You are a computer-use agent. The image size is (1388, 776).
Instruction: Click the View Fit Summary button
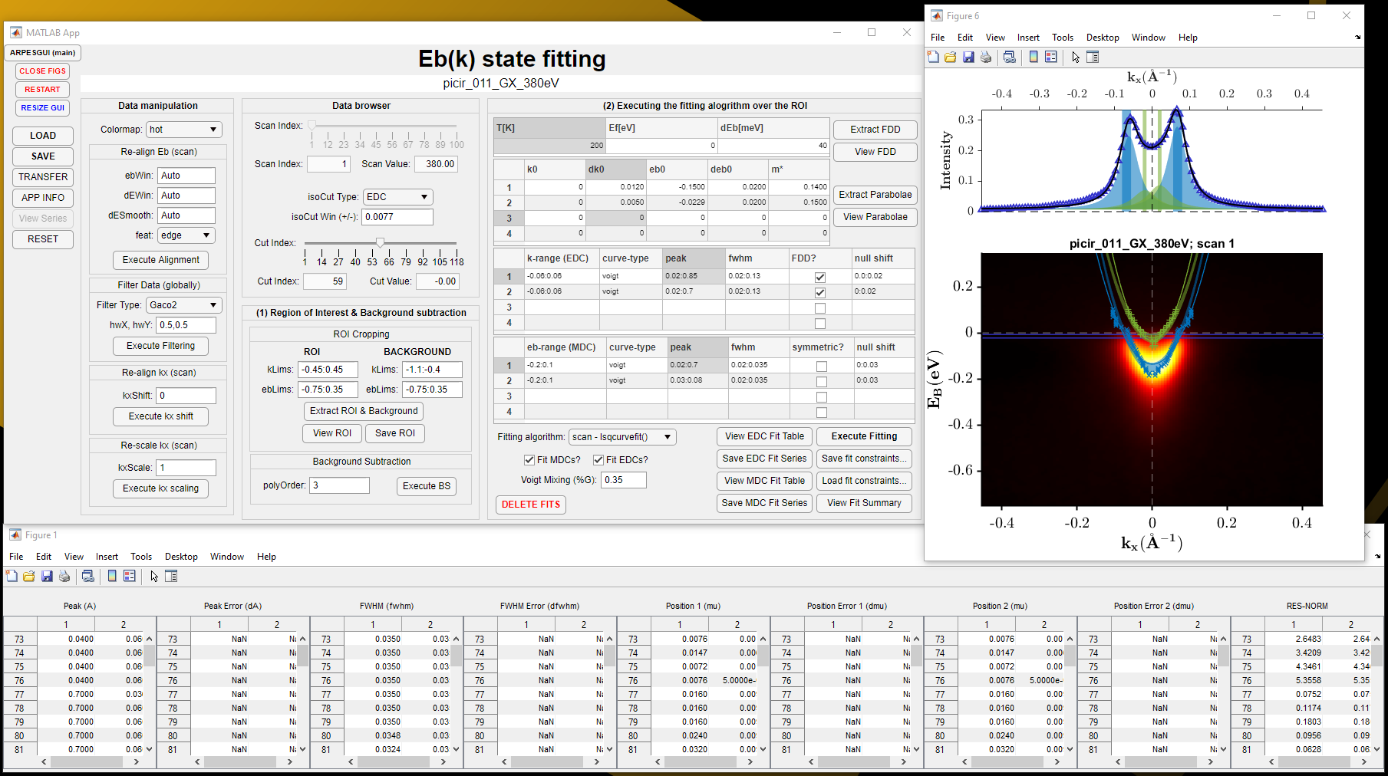coord(864,503)
